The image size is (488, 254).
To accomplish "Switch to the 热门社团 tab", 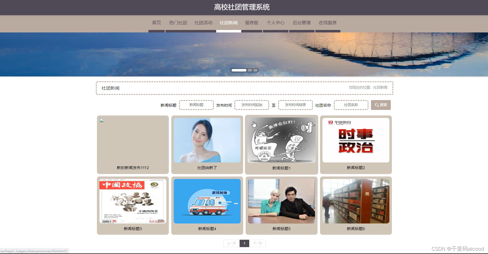I will [x=178, y=23].
